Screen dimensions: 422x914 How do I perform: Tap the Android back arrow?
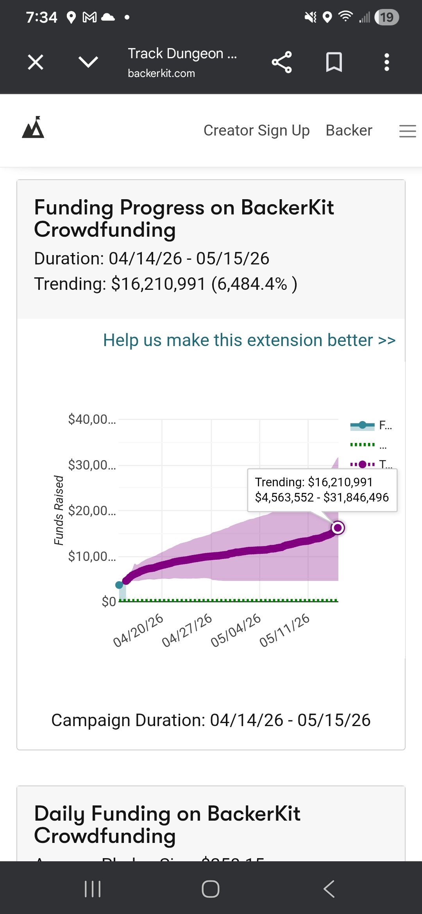click(329, 889)
